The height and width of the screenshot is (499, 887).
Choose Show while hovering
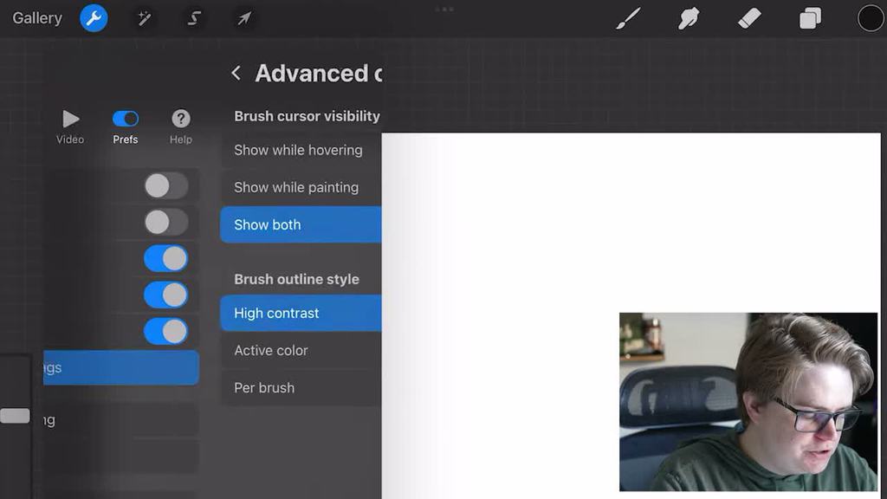pos(301,150)
